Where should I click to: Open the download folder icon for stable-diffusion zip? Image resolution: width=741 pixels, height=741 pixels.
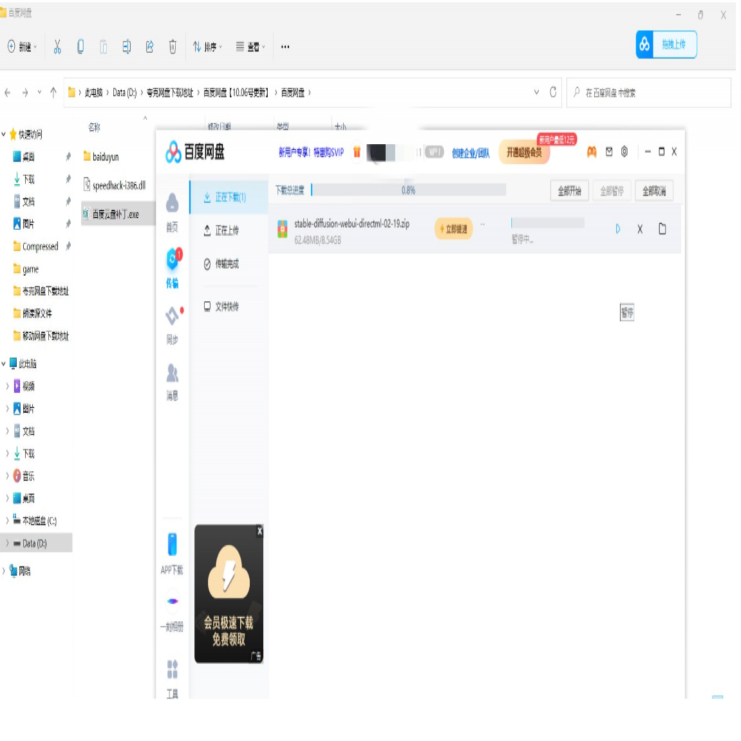coord(662,229)
